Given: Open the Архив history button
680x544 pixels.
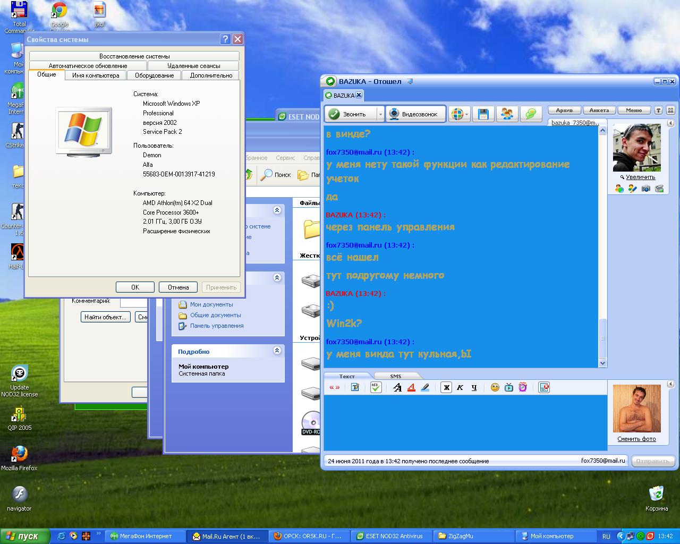Looking at the screenshot, I should [564, 110].
